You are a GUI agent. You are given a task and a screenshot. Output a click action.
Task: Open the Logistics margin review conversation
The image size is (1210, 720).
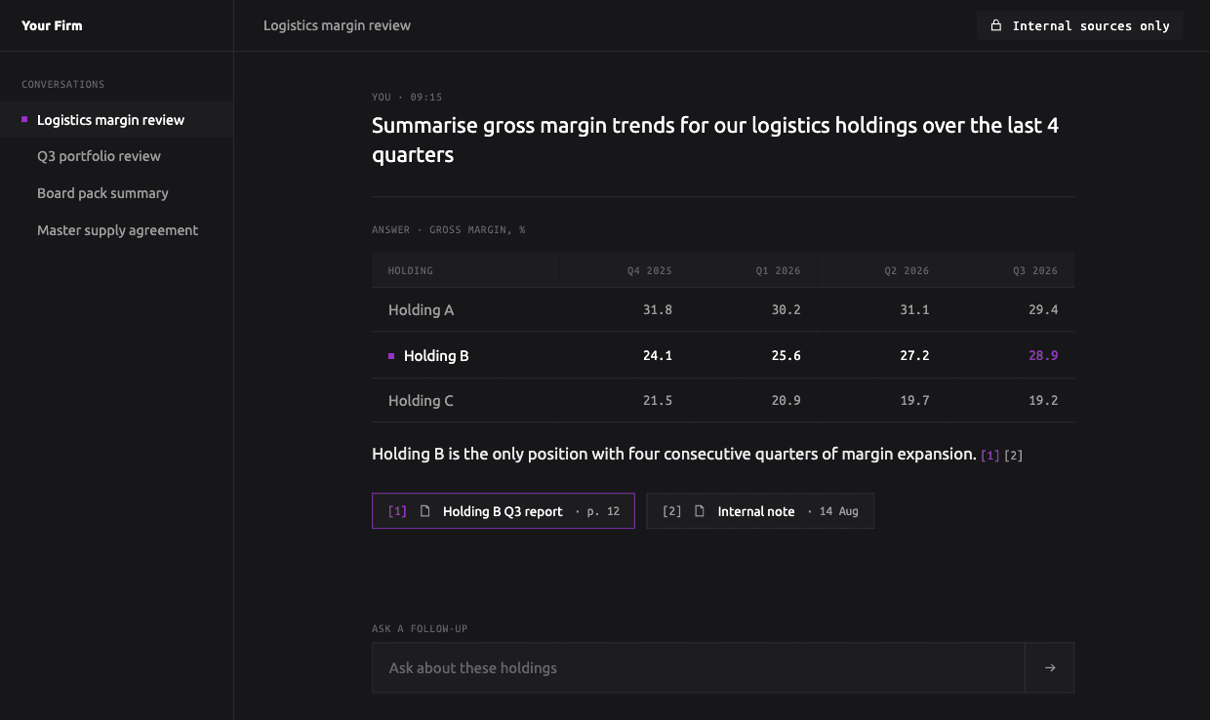pos(116,120)
